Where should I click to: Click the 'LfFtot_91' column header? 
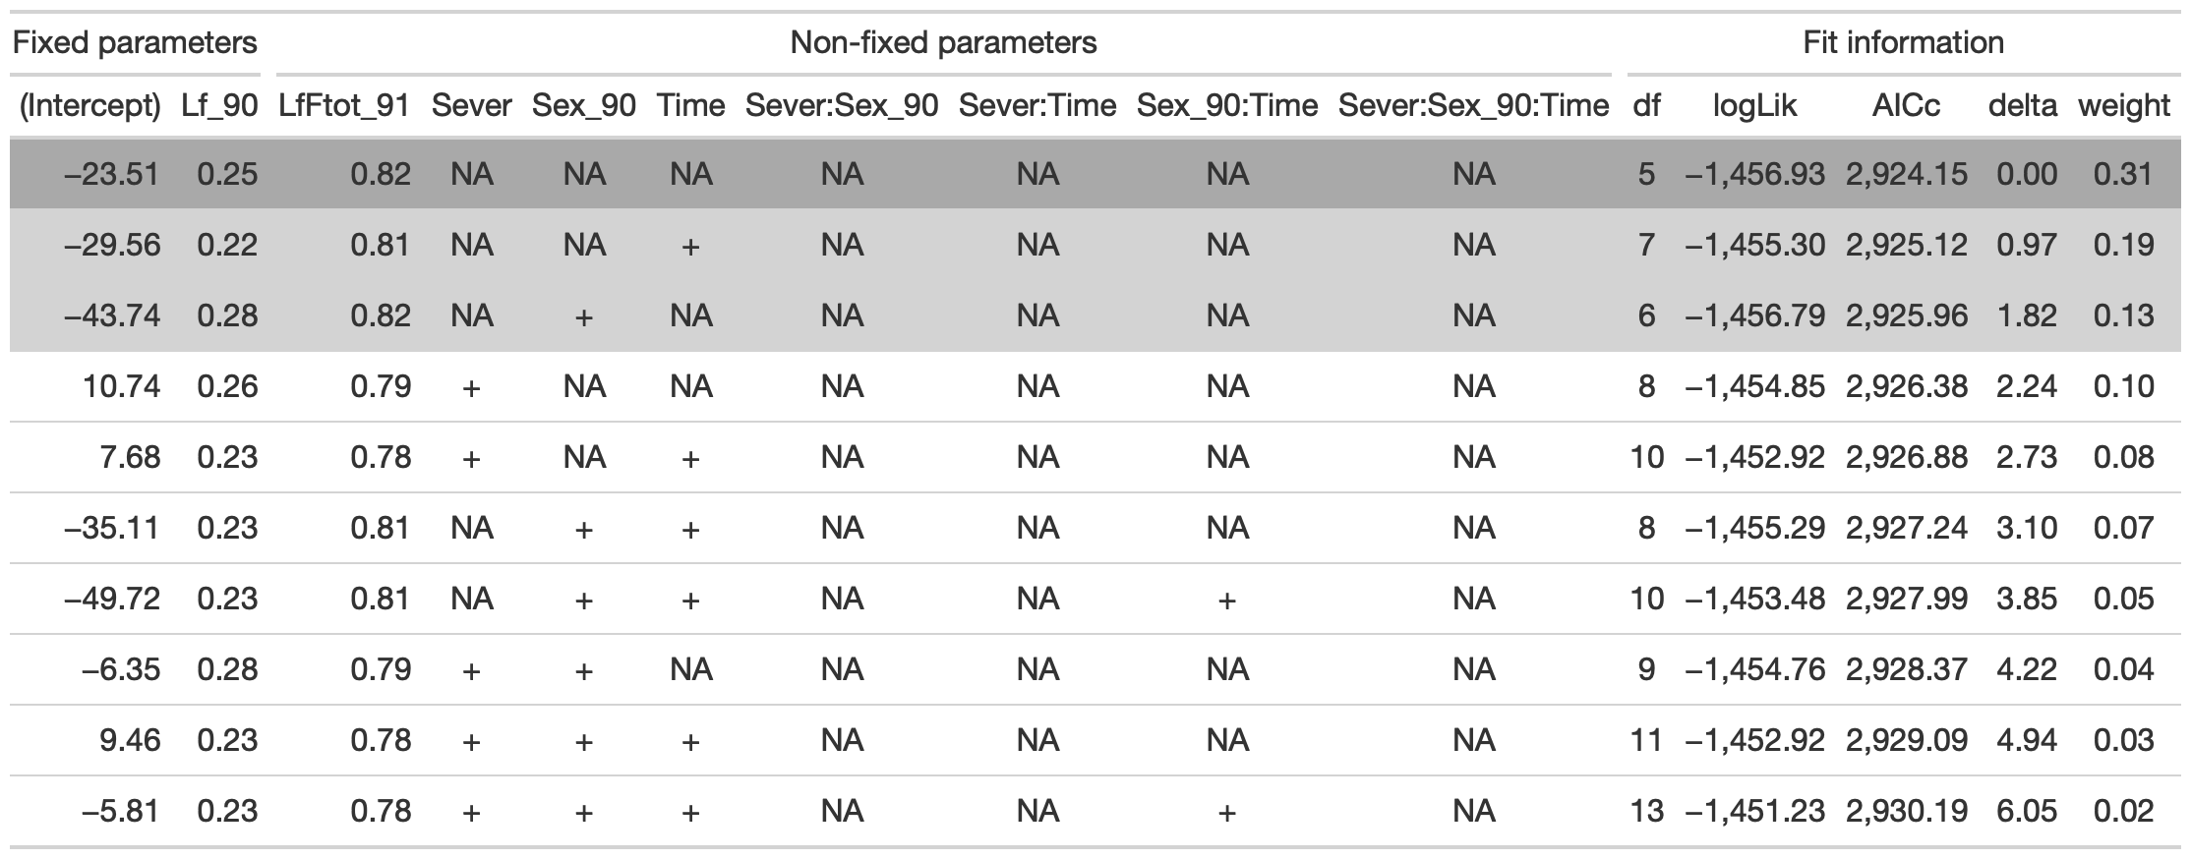(x=343, y=105)
